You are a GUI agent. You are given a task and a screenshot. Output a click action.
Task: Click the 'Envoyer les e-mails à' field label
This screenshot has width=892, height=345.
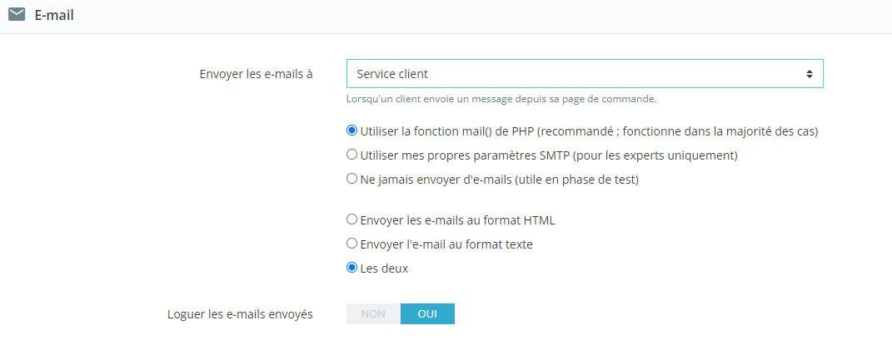point(256,74)
